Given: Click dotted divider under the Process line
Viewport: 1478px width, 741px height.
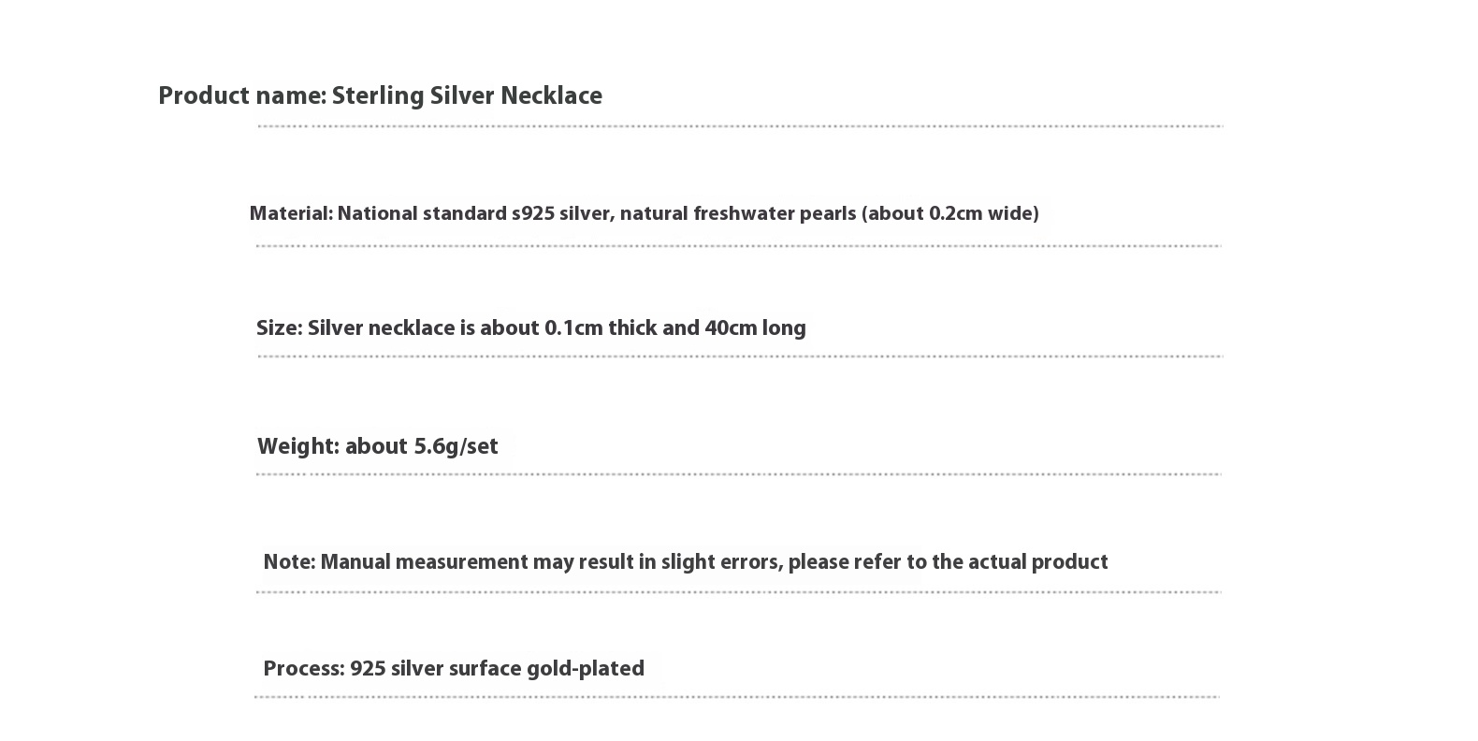Looking at the screenshot, I should [x=737, y=697].
